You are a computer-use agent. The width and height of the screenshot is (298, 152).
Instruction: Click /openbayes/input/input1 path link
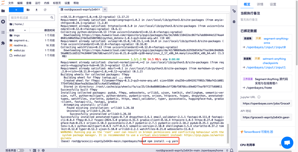point(266,68)
